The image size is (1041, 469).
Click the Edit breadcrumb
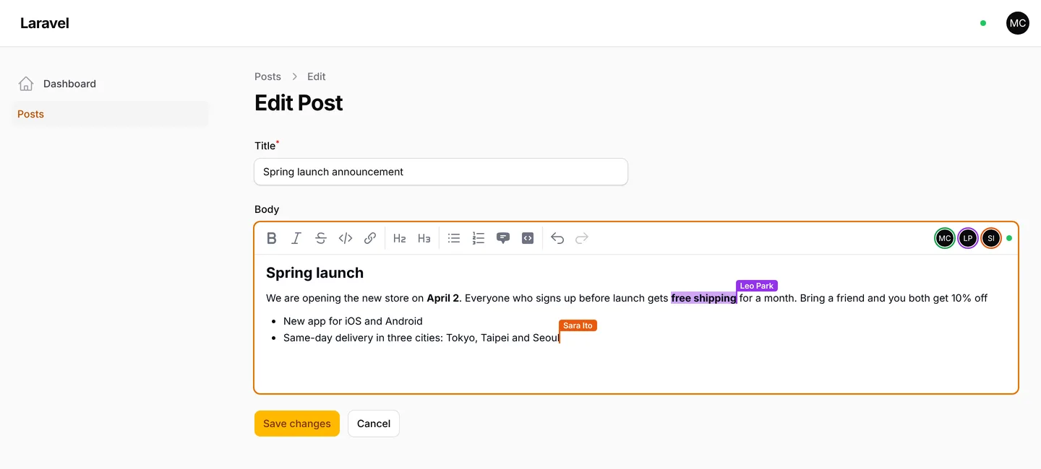pos(317,76)
